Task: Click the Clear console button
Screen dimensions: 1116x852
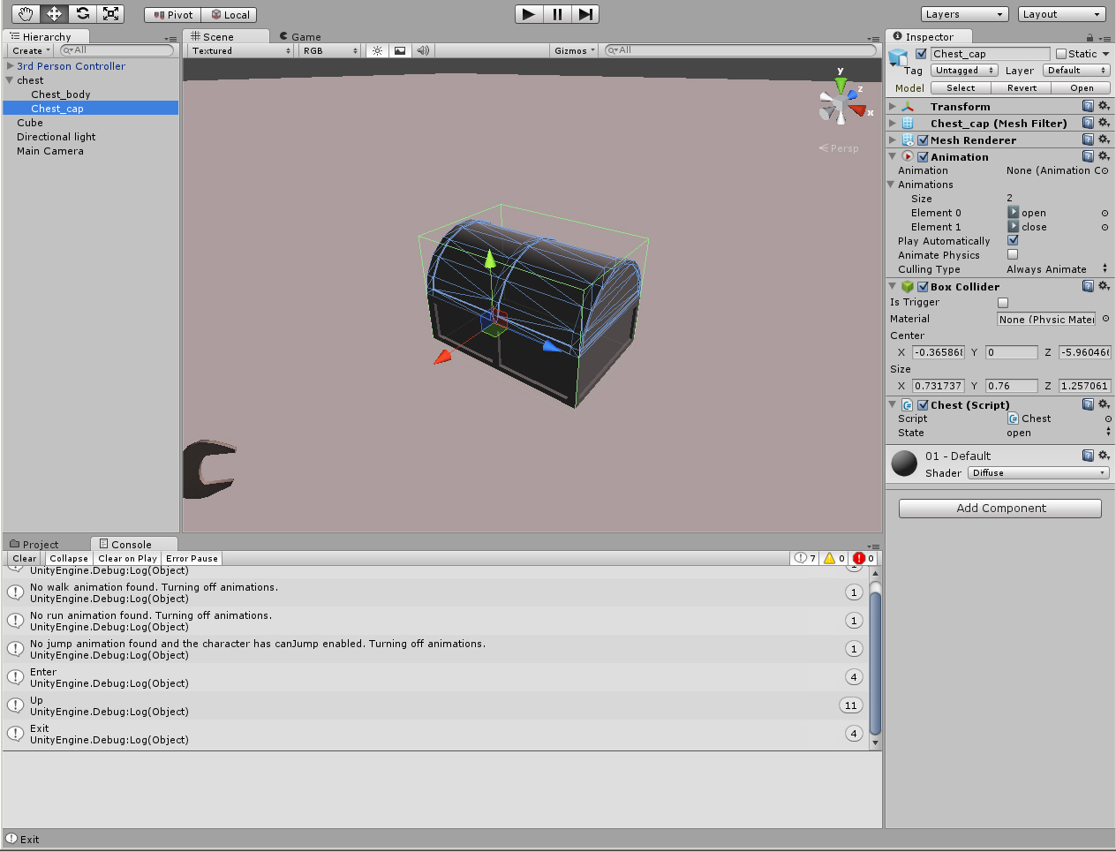Action: pyautogui.click(x=25, y=558)
